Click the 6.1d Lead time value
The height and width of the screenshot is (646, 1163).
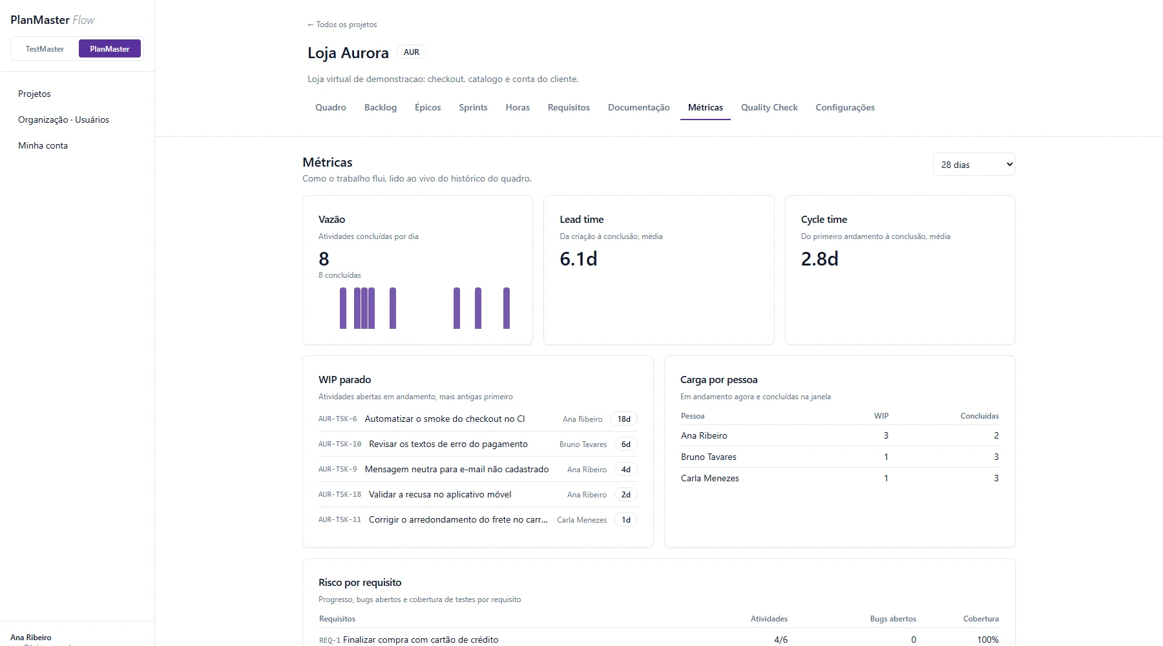click(x=578, y=259)
